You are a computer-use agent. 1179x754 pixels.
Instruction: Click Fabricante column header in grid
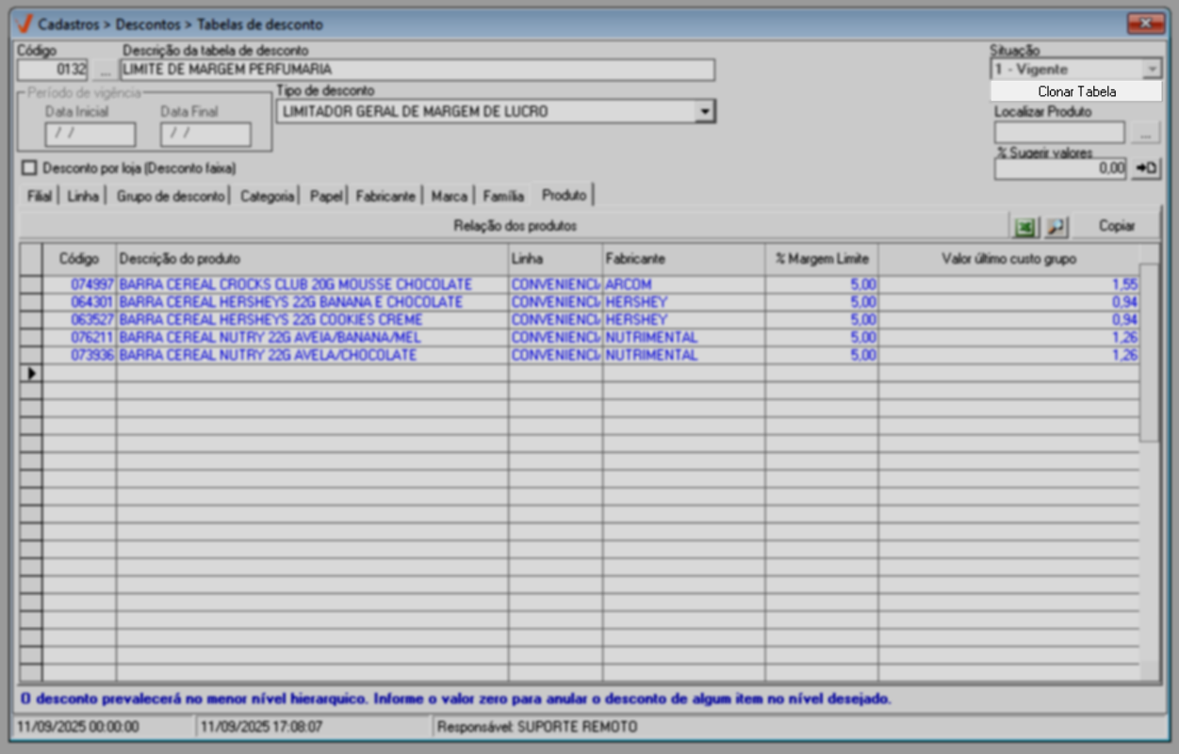(683, 259)
